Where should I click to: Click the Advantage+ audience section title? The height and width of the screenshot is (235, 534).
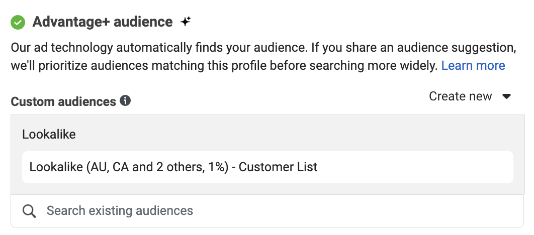103,22
